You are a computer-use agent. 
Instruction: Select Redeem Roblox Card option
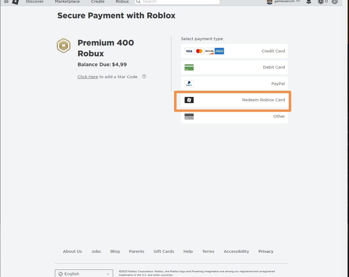tap(234, 100)
